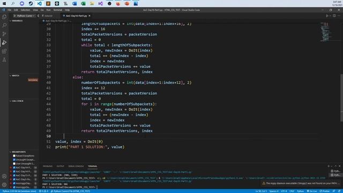
Task: Run Python file from editor title bar
Action: pos(327,16)
